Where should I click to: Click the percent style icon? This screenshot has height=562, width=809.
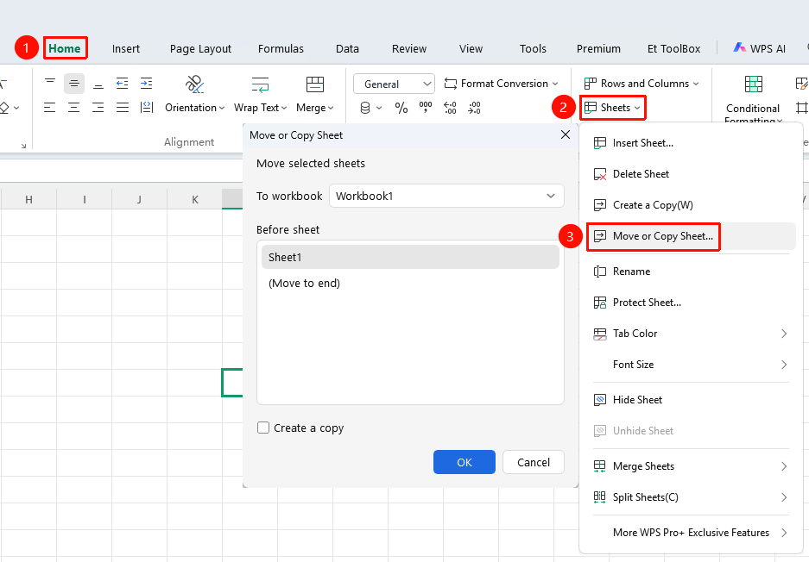click(401, 108)
